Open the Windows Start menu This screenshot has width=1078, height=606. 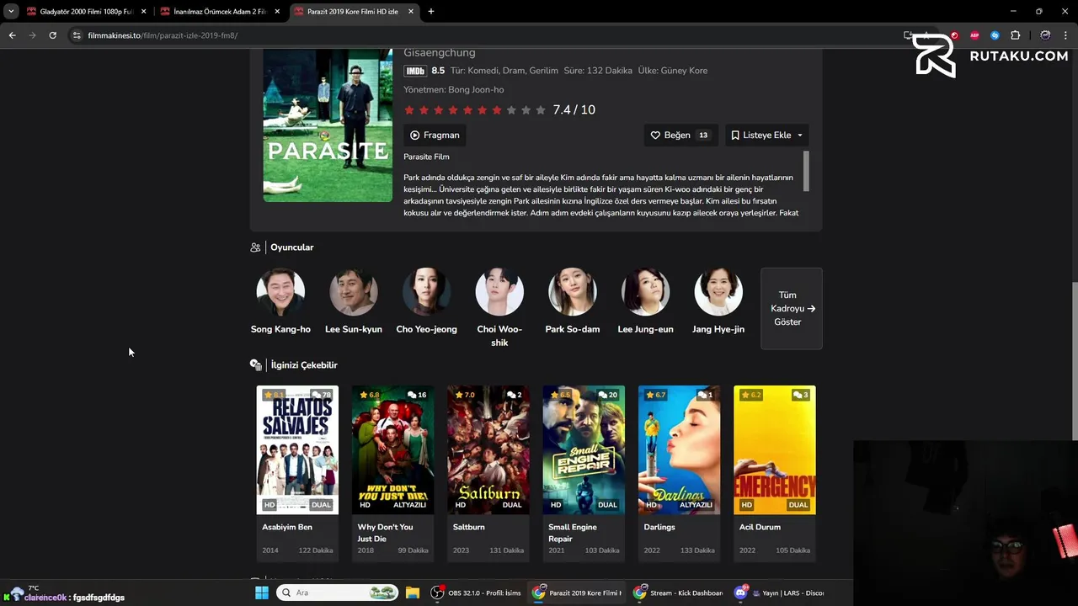(x=262, y=593)
